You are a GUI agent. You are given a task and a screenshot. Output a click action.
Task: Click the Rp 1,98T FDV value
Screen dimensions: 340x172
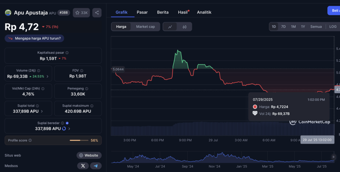click(x=78, y=76)
